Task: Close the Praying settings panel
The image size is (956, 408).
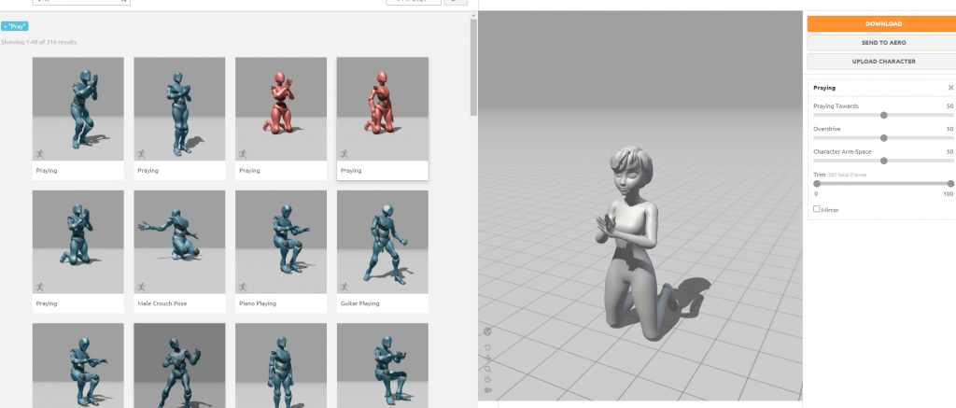Action: pos(950,88)
